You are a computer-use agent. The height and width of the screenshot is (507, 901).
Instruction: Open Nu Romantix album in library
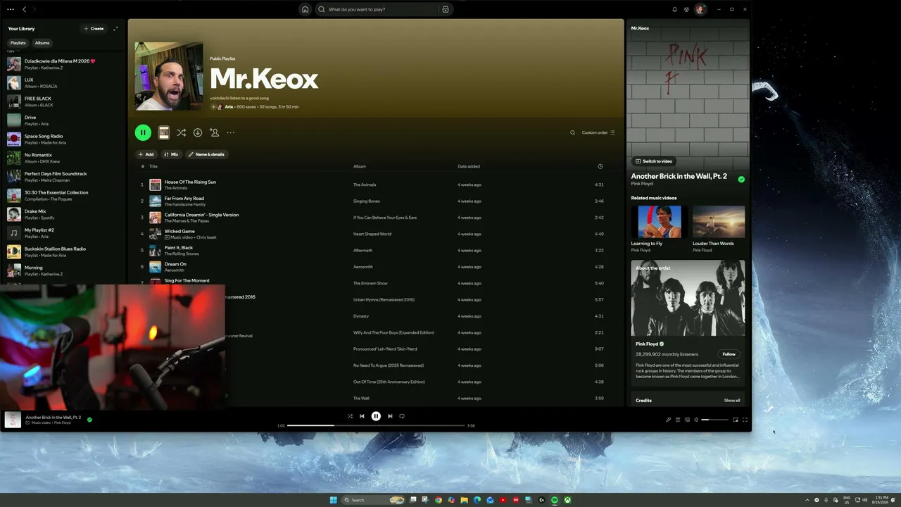click(x=63, y=158)
